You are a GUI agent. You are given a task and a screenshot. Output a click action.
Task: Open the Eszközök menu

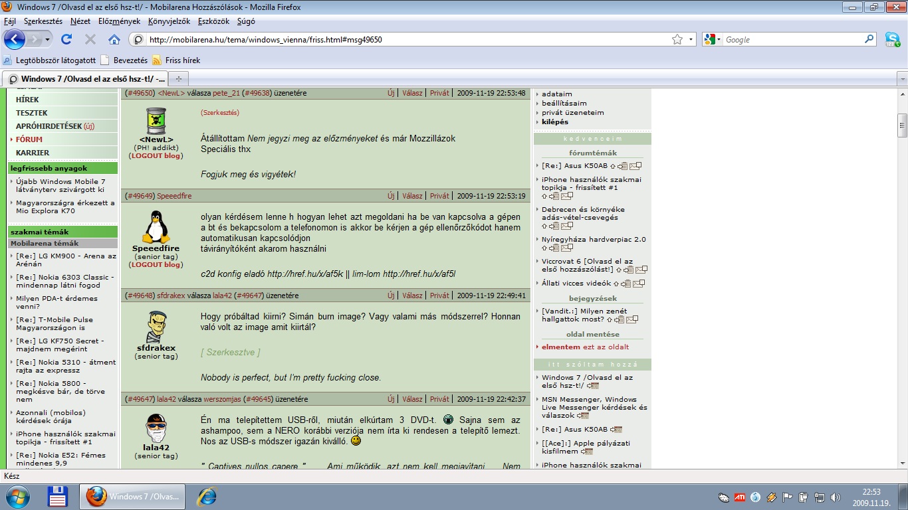pyautogui.click(x=213, y=21)
